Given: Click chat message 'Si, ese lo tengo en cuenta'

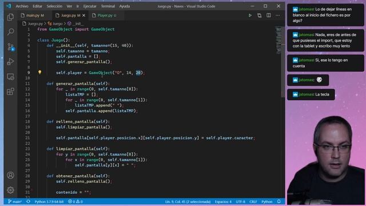Looking at the screenshot, I should point(325,63).
